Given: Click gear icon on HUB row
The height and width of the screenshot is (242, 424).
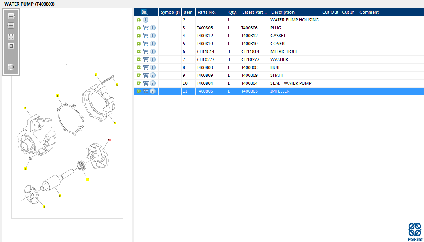Looking at the screenshot, I should coord(139,67).
